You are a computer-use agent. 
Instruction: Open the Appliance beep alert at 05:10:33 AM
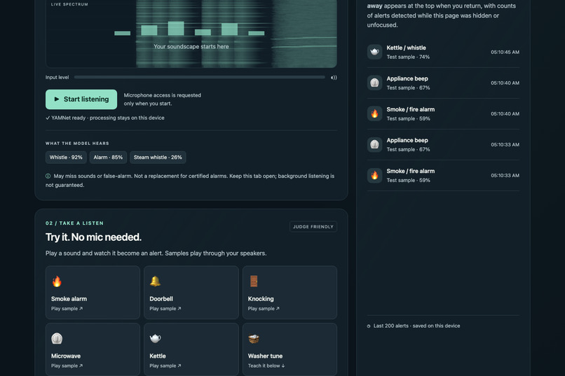[x=443, y=145]
